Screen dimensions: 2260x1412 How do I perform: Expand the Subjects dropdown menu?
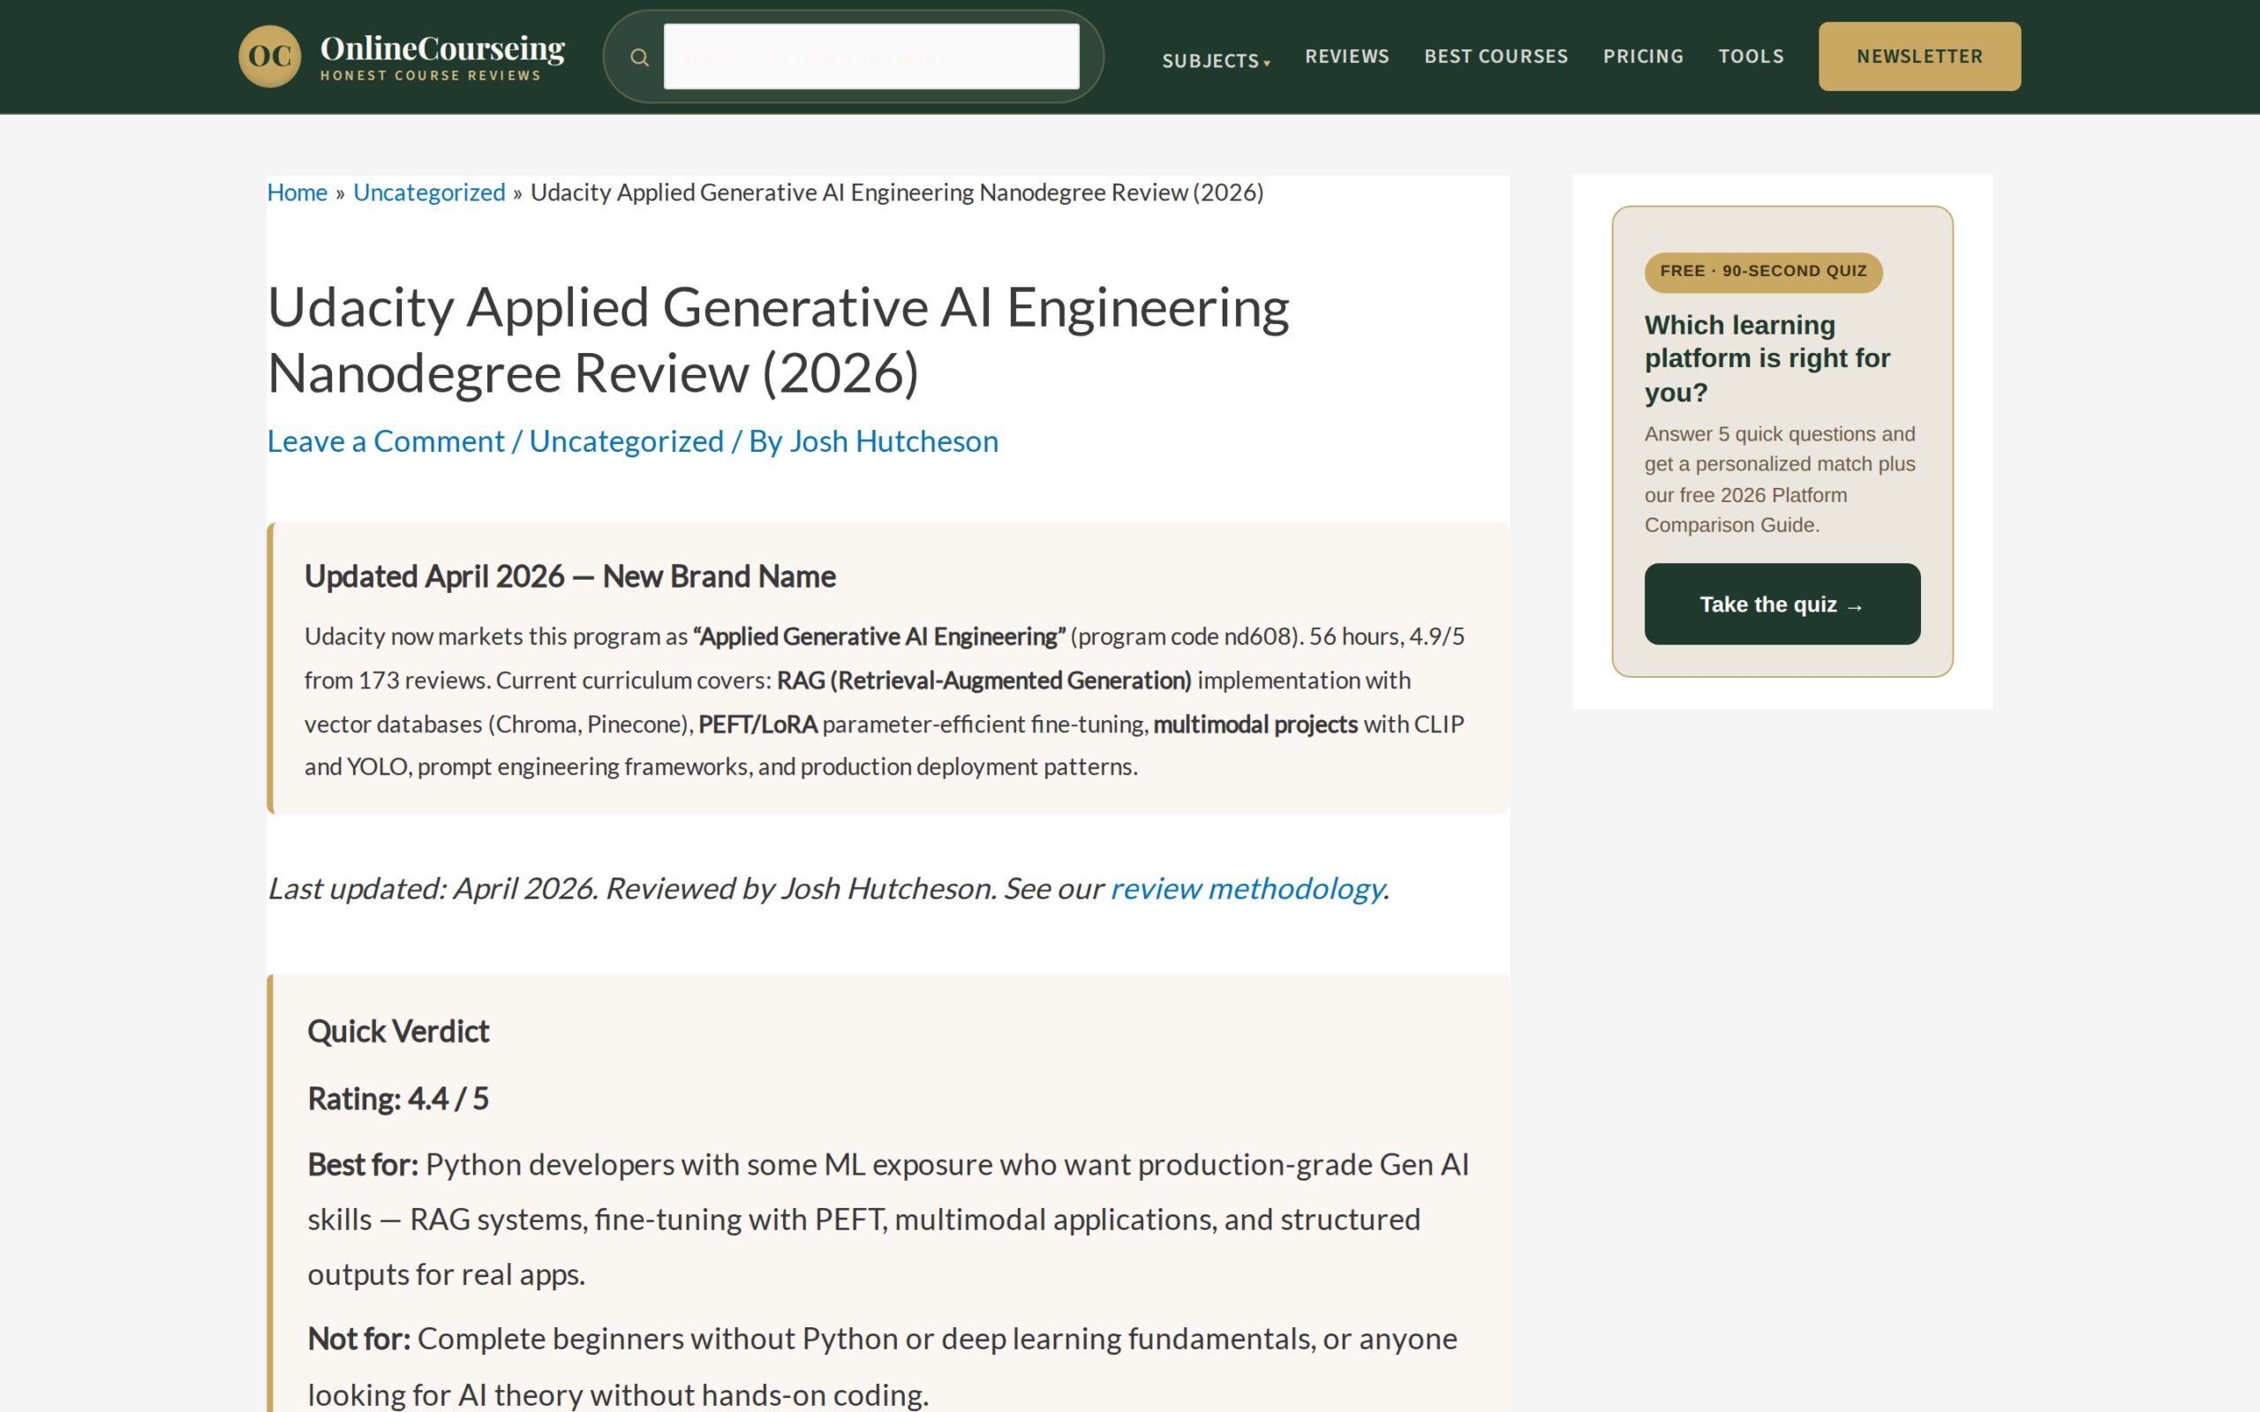click(x=1216, y=61)
